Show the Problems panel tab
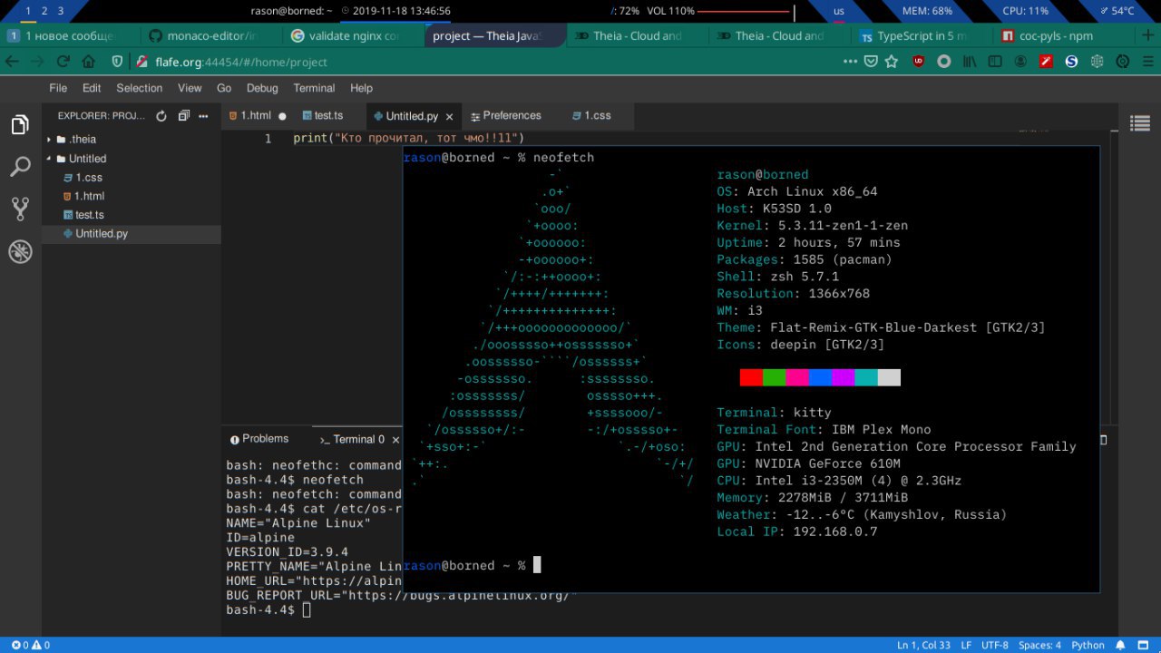1161x653 pixels. pos(259,439)
